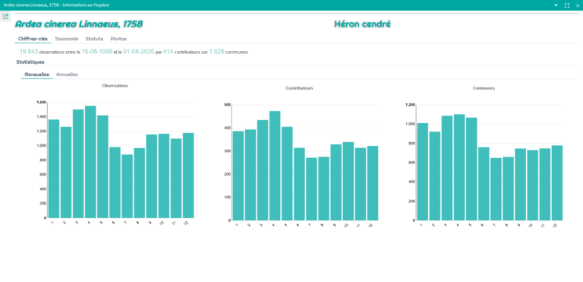Image resolution: width=583 pixels, height=282 pixels.
Task: Switch to the Taxonomie tab
Action: [x=67, y=39]
